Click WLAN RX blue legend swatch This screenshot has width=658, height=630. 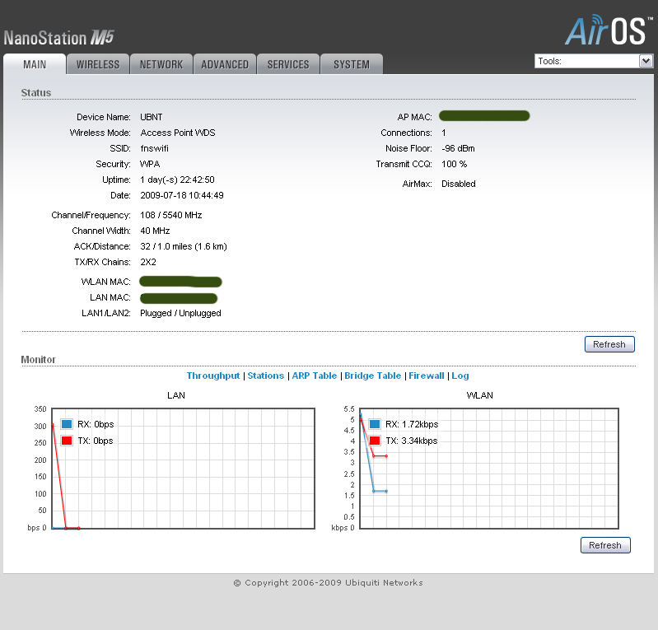(375, 424)
